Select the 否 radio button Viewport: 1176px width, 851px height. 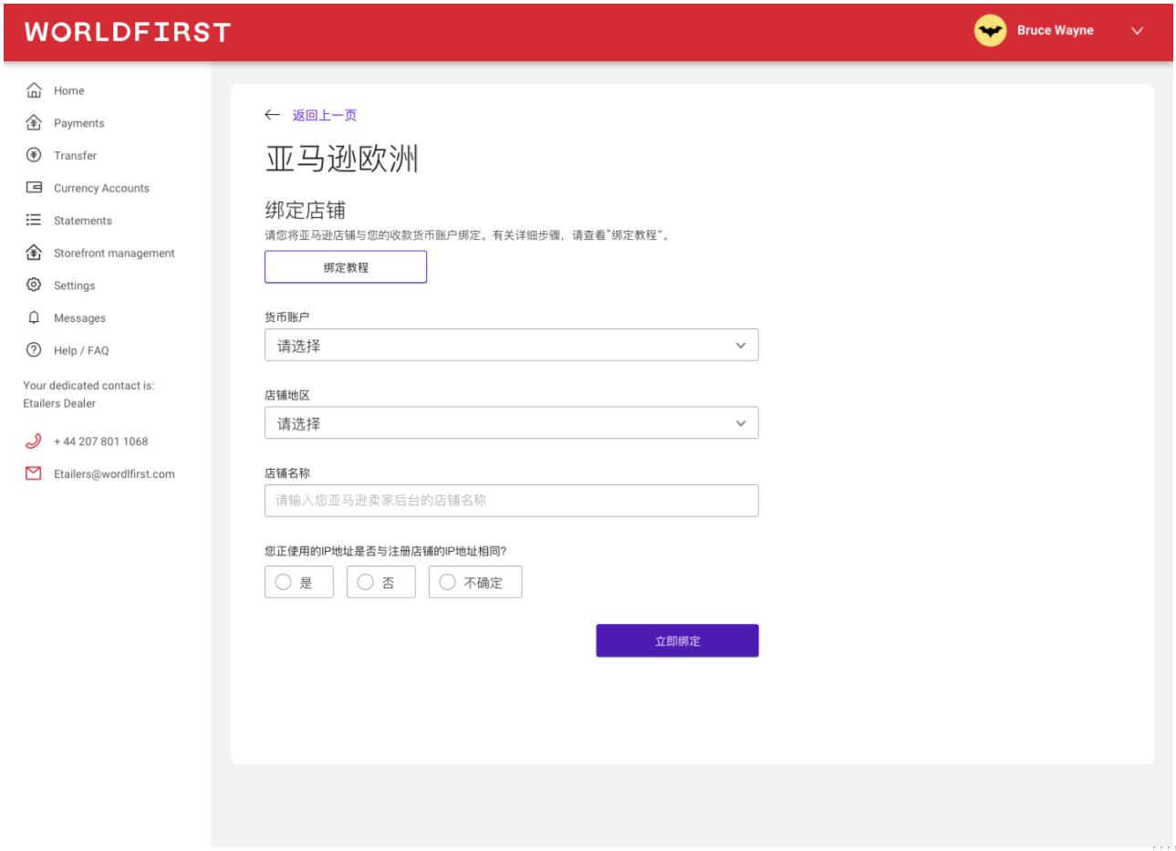click(366, 582)
